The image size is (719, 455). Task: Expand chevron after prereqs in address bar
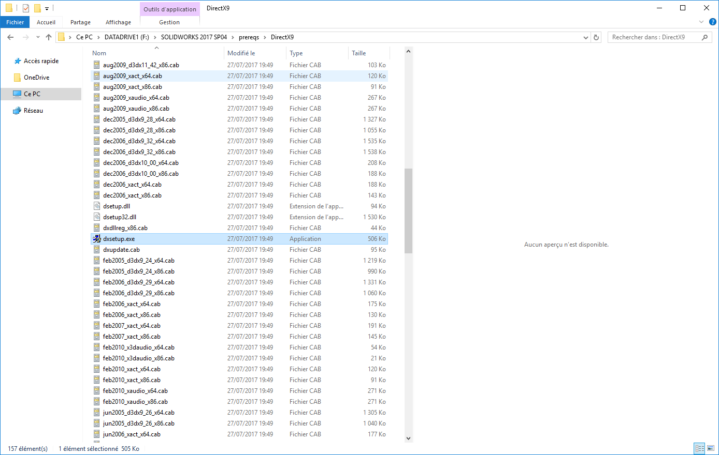tap(265, 37)
